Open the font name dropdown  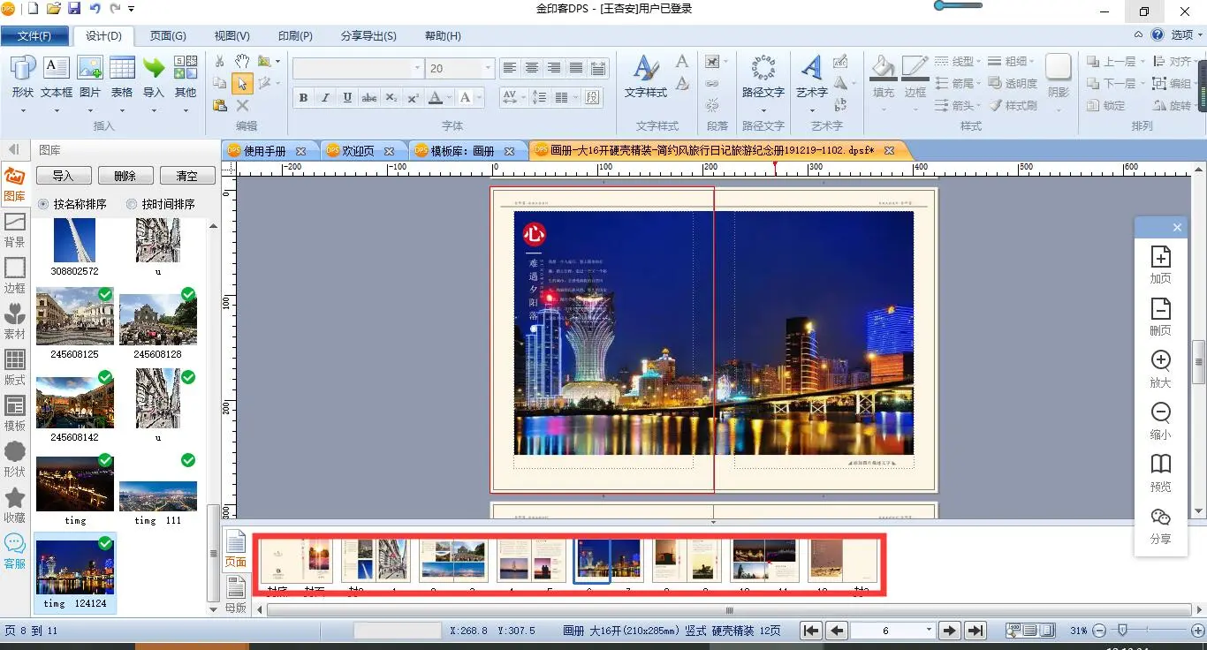[417, 68]
